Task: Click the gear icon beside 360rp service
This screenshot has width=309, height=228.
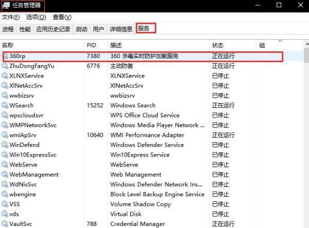Action: [6, 56]
